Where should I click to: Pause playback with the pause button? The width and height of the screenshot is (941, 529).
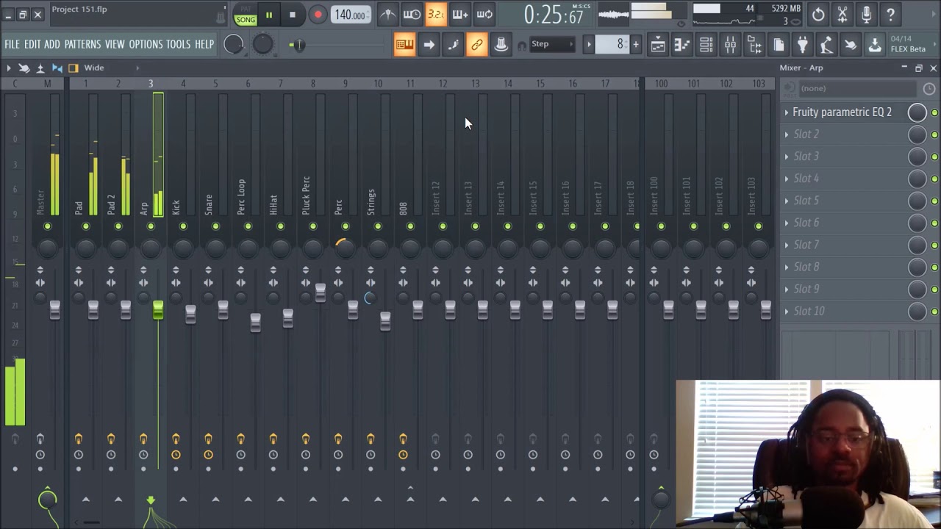269,15
